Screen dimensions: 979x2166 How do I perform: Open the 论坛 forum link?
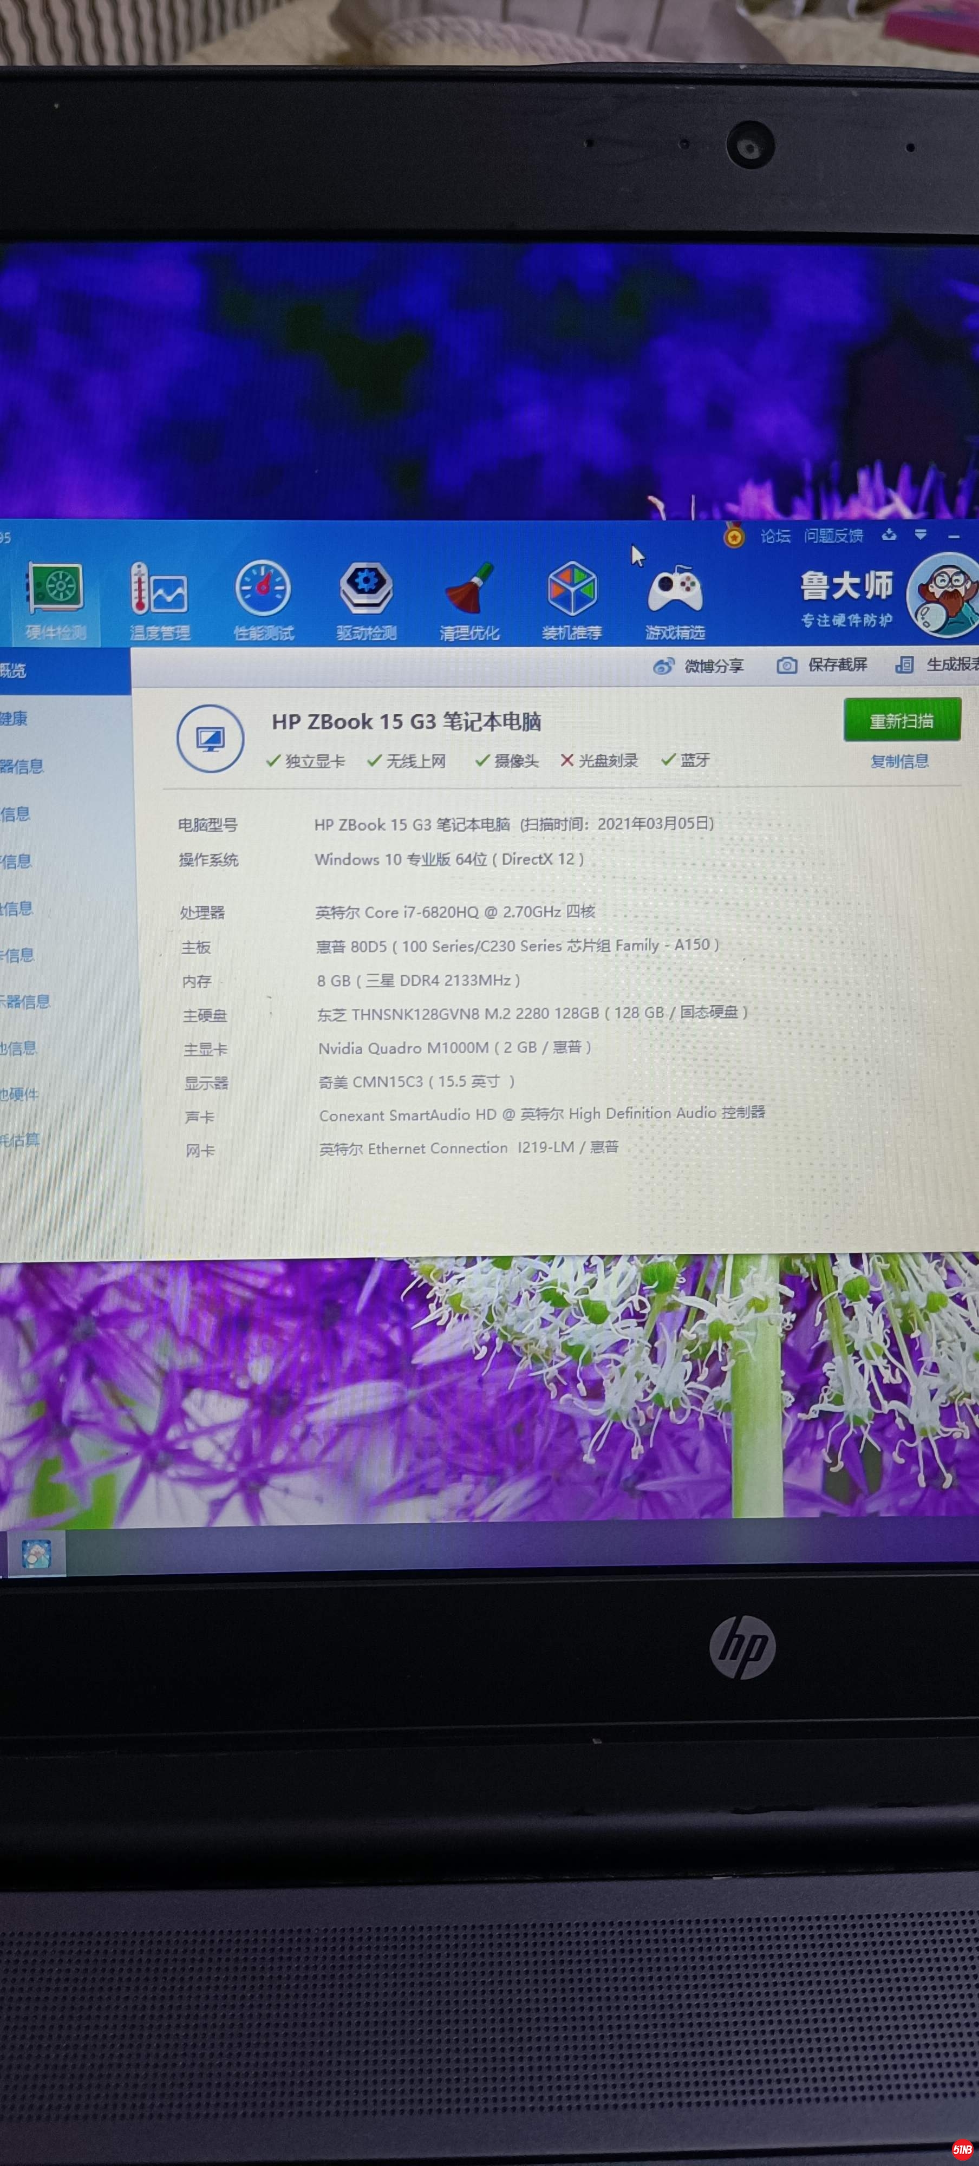click(775, 537)
